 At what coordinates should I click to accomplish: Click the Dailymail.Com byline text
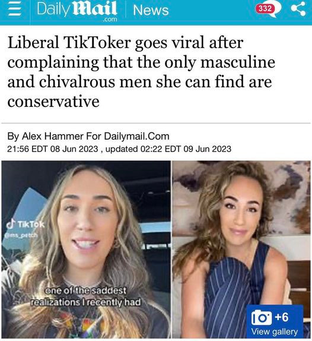(136, 137)
